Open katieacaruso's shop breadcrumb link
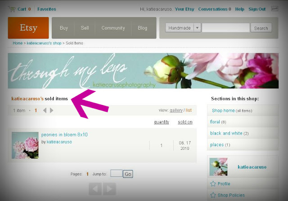The width and height of the screenshot is (288, 201). click(44, 43)
